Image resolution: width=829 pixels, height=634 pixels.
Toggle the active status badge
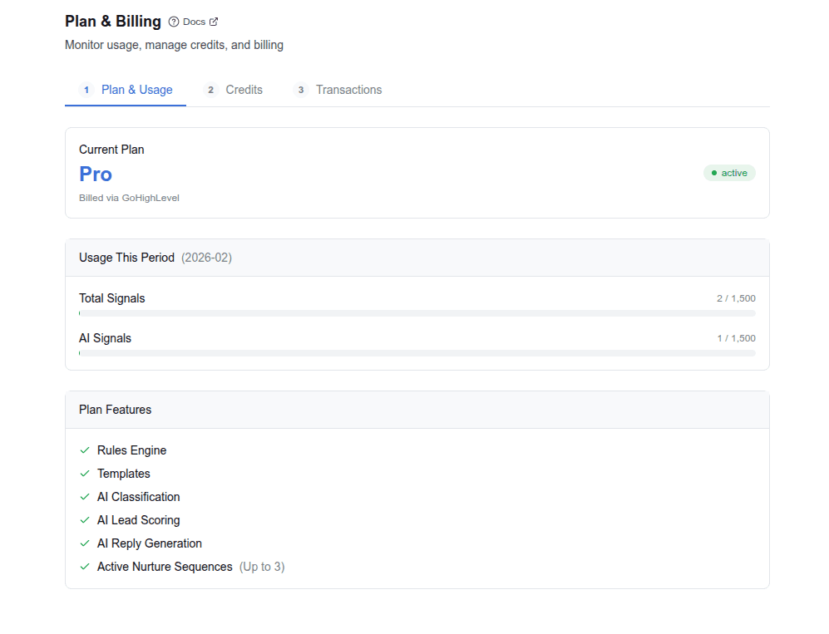point(729,173)
